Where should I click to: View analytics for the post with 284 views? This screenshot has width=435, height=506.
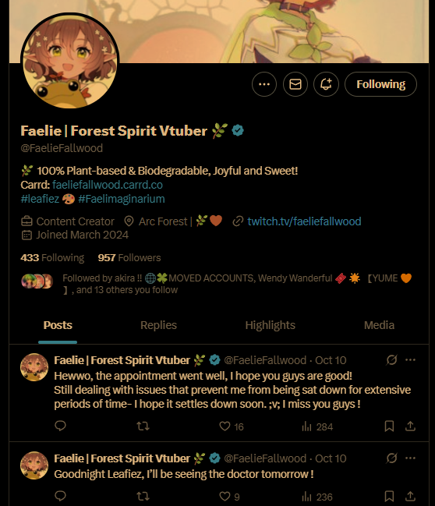pyautogui.click(x=317, y=426)
